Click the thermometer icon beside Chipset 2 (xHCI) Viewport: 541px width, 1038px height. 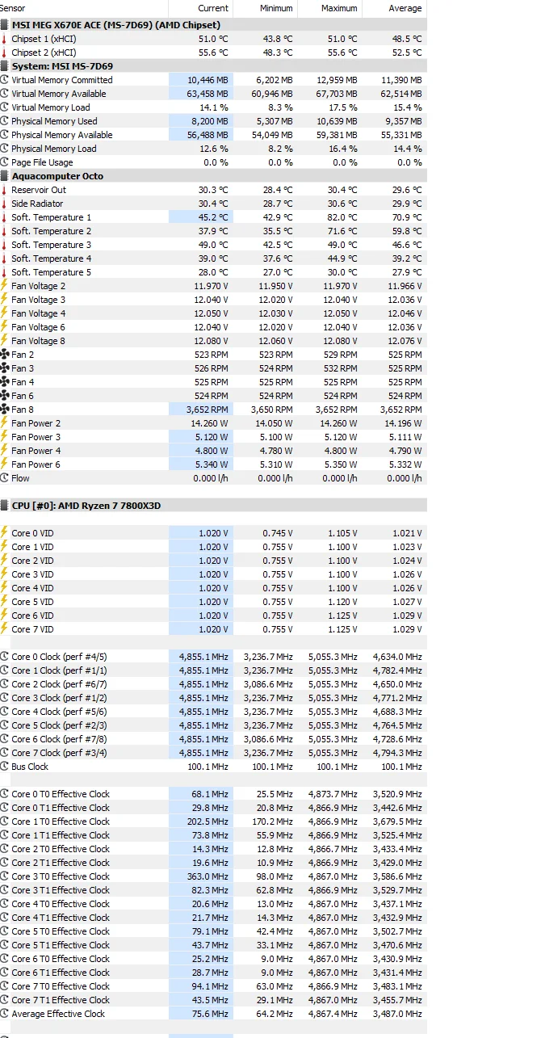click(4, 53)
